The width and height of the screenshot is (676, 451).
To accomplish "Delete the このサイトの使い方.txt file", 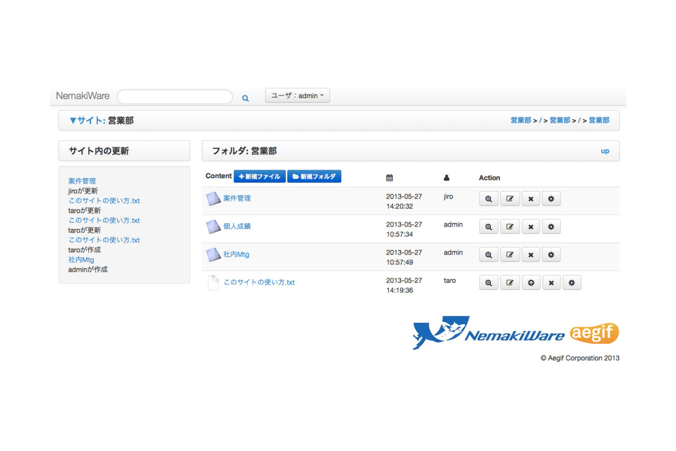I will [551, 282].
